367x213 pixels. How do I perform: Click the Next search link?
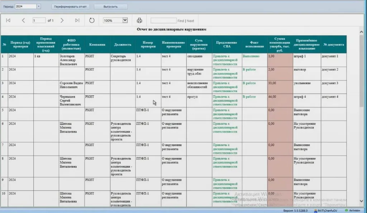pyautogui.click(x=190, y=21)
